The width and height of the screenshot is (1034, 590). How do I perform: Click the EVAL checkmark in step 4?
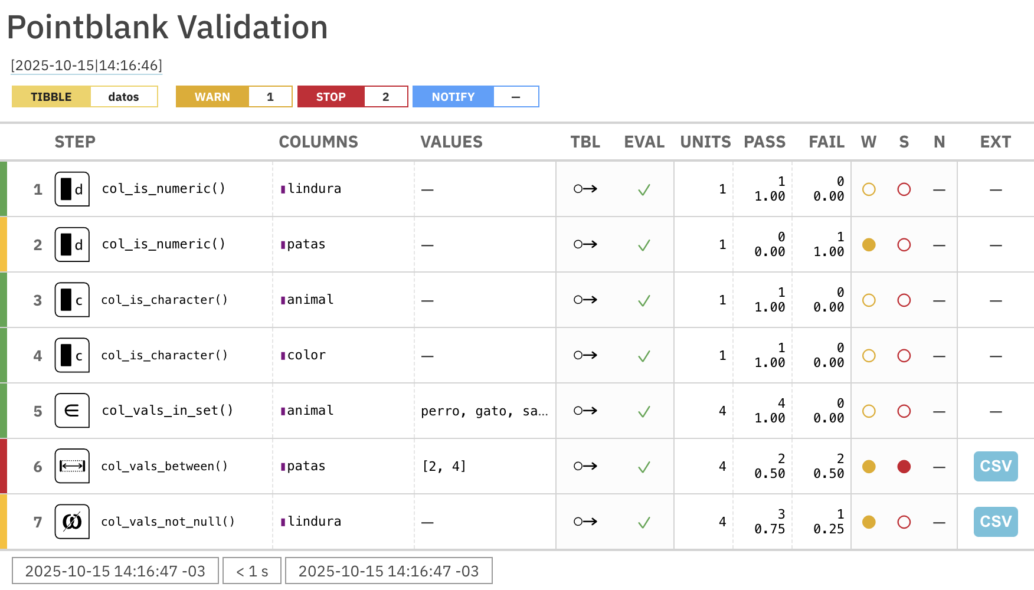(644, 356)
